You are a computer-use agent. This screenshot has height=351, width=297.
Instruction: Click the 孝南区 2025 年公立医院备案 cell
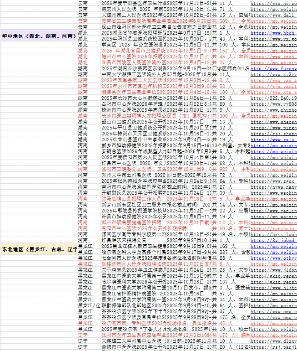click(134, 45)
